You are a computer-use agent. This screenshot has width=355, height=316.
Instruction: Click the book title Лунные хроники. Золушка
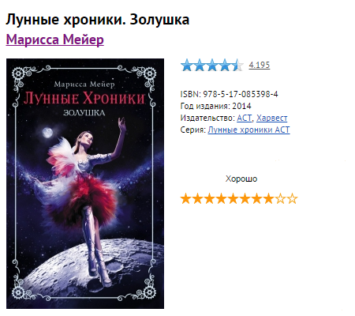(x=98, y=20)
